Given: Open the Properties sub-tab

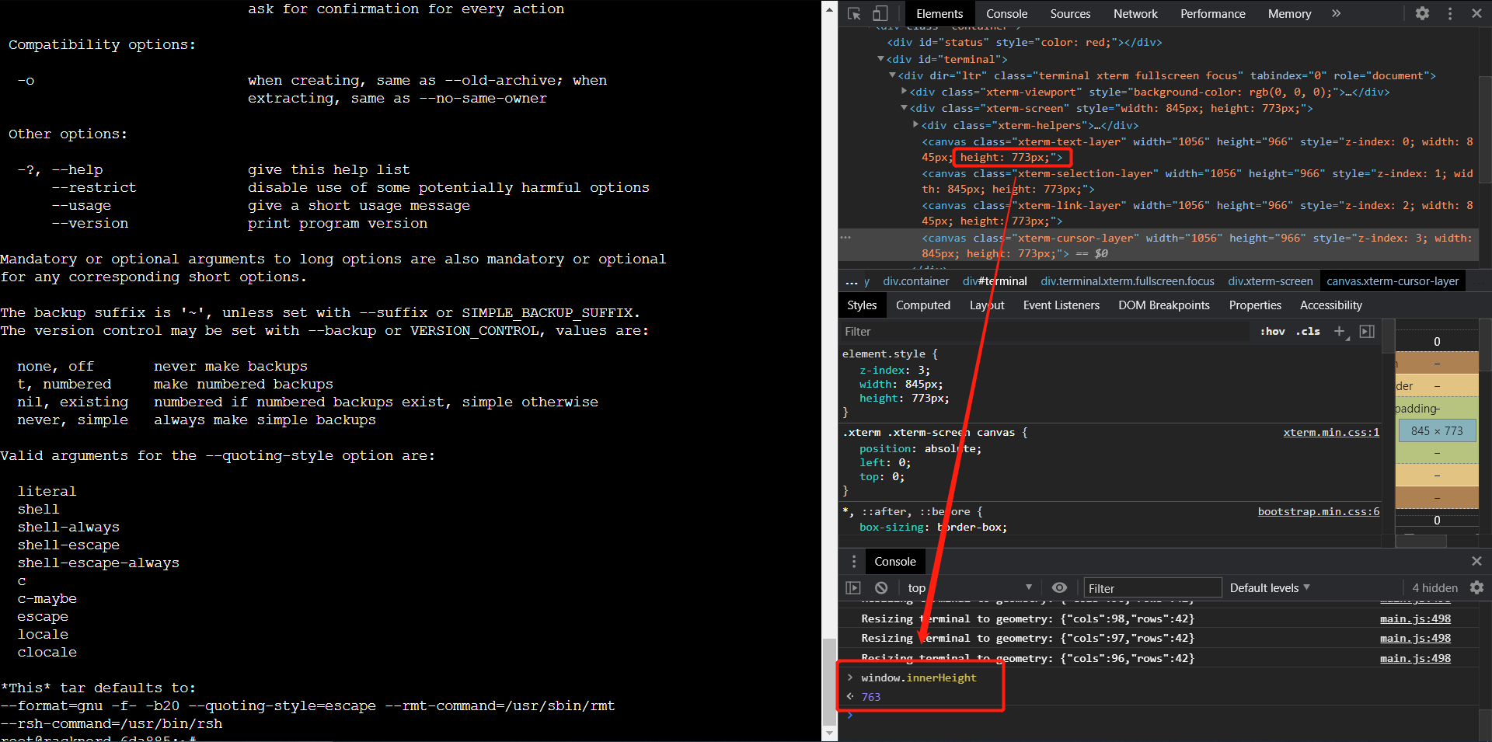Looking at the screenshot, I should (x=1255, y=305).
